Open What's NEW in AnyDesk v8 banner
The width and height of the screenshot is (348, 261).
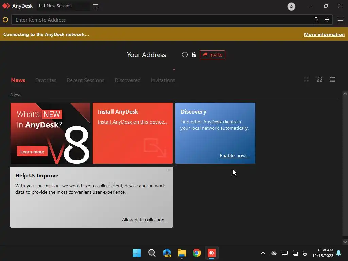(x=50, y=133)
